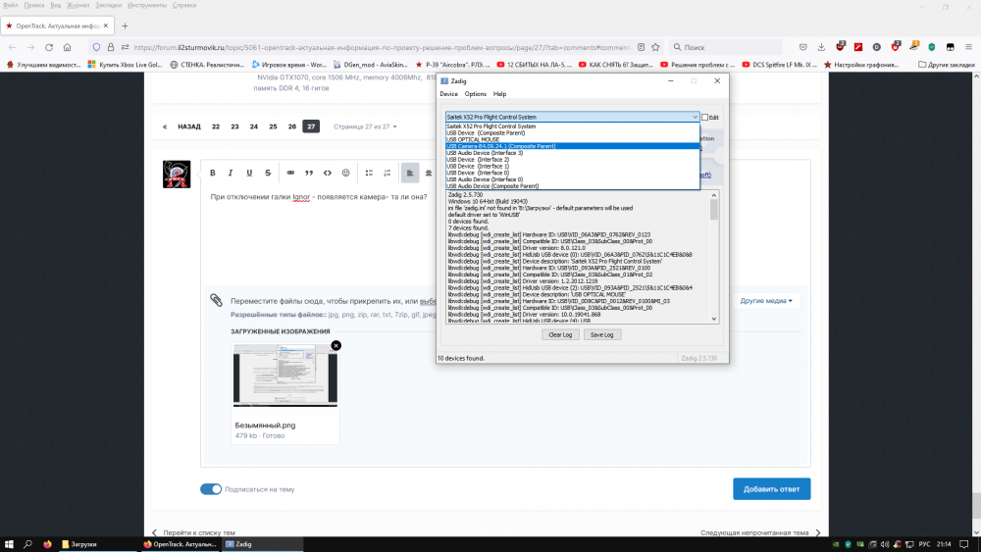Select 'USB Camera-B4.09.24.1 (Composite Parent)' device
The image size is (981, 552).
573,146
